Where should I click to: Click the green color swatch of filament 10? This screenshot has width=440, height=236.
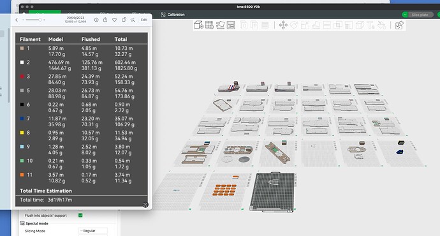[22, 161]
